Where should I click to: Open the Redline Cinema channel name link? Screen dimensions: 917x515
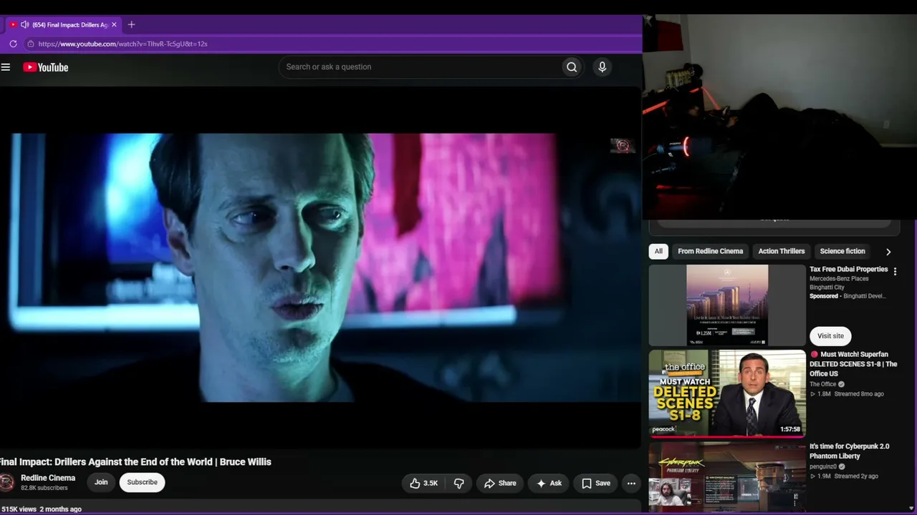pyautogui.click(x=48, y=478)
